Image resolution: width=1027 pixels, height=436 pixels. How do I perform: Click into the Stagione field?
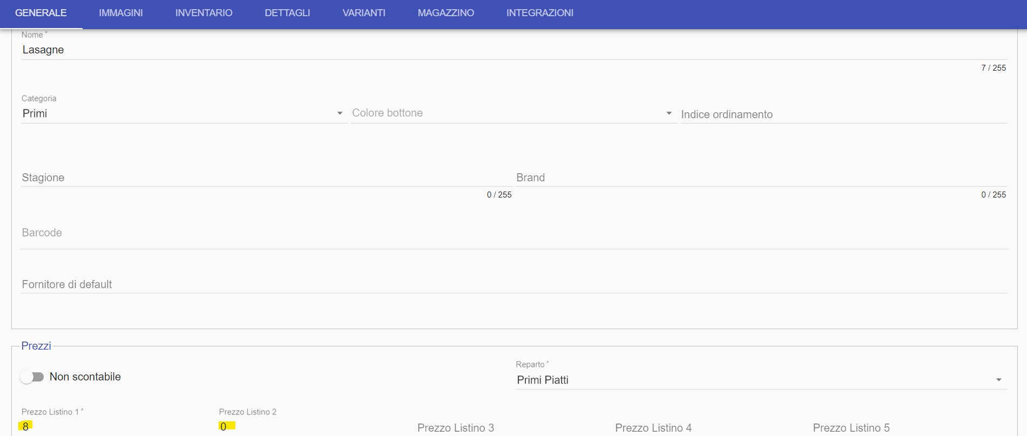click(267, 178)
